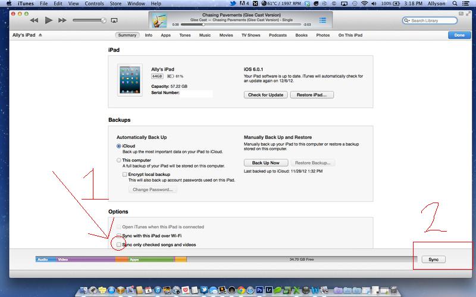Click the Twitter bird menu bar icon
476x297 pixels.
(233, 4)
